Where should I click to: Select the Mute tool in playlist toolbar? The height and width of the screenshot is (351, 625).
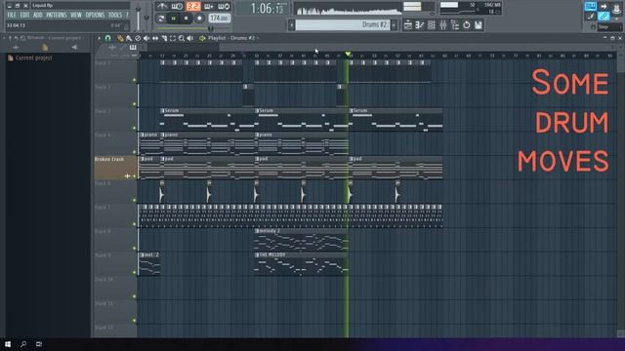click(146, 38)
